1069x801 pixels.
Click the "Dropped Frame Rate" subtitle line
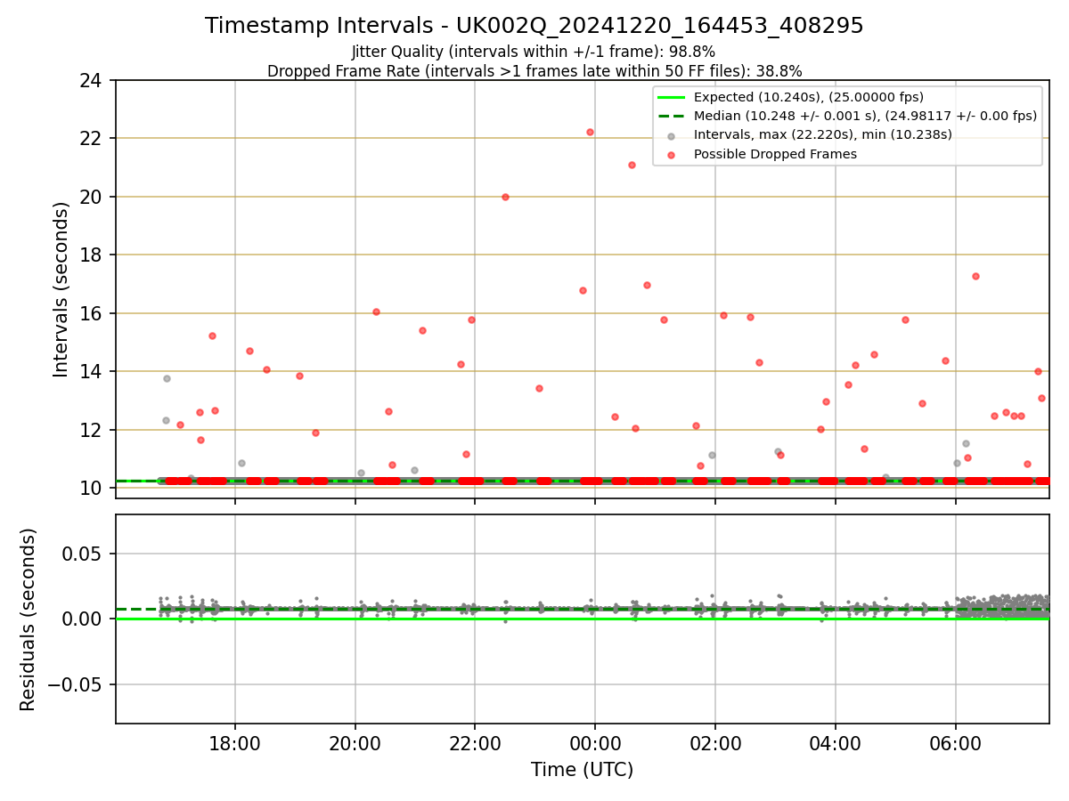pyautogui.click(x=534, y=71)
